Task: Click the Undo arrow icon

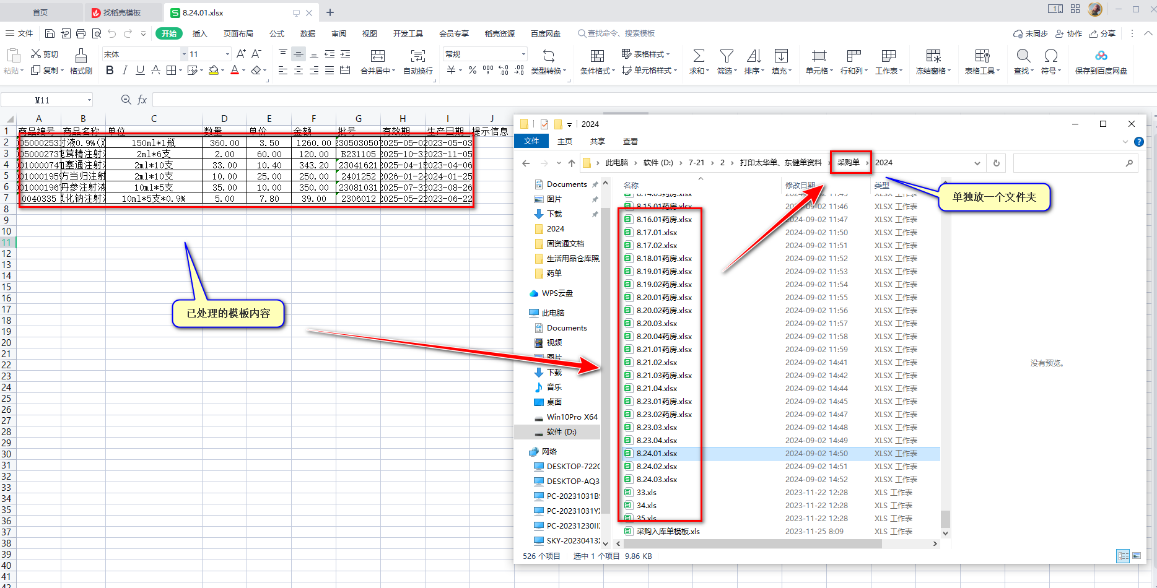Action: (112, 33)
